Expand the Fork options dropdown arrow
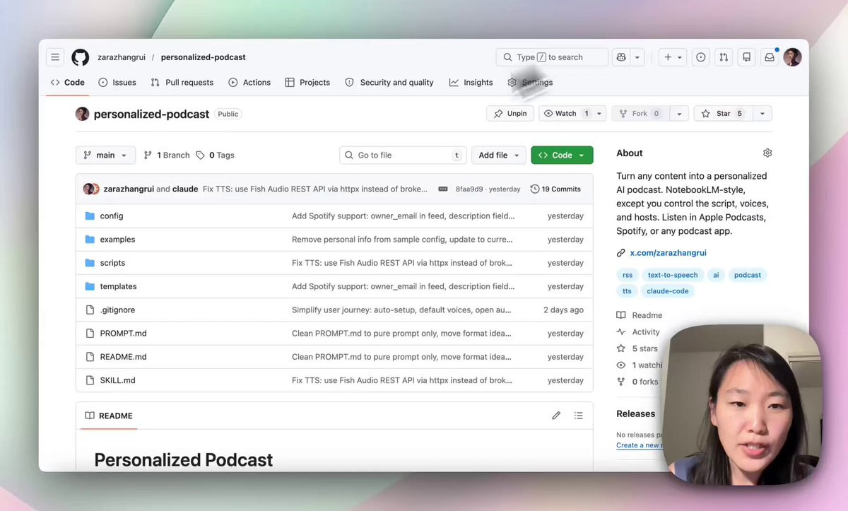The width and height of the screenshot is (848, 511). tap(679, 114)
